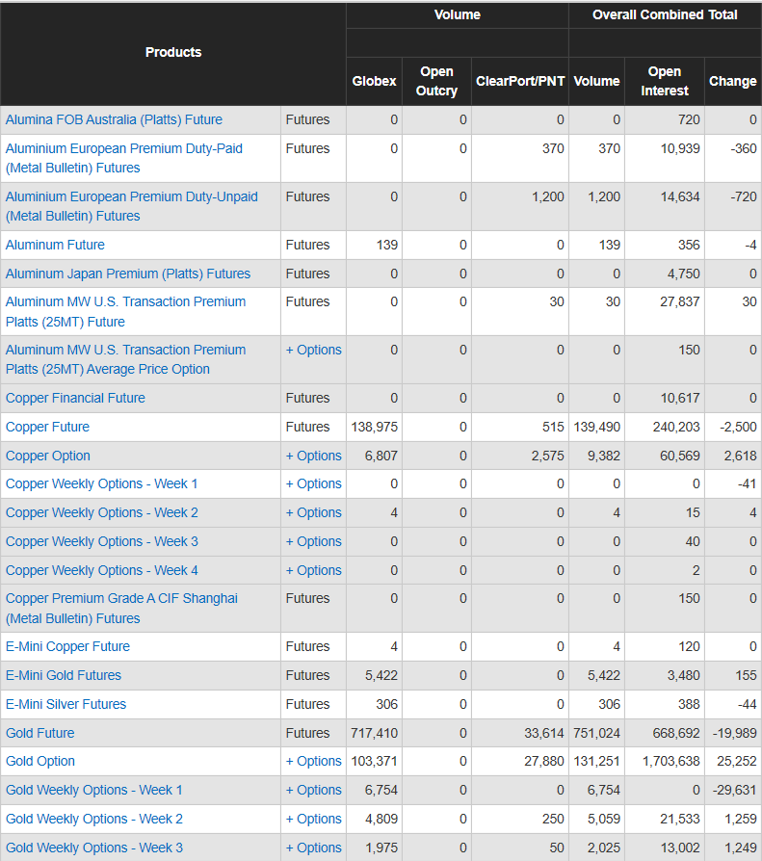Select Gold Weekly Week 2 open interest 21,533

(x=680, y=819)
